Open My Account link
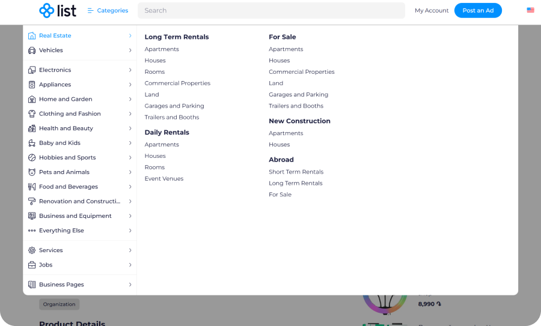The width and height of the screenshot is (541, 326). coord(432,10)
